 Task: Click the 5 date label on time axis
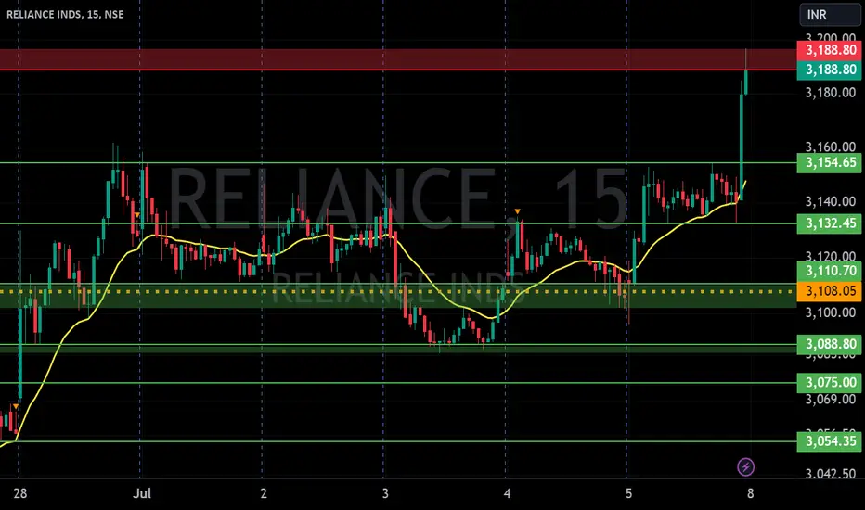(x=628, y=493)
